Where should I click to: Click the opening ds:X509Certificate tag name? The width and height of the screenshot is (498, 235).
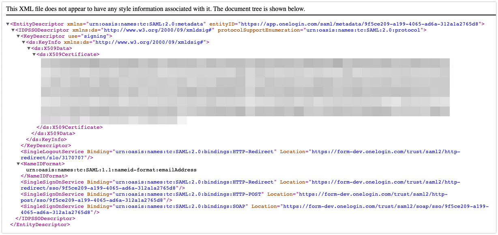[x=68, y=55]
